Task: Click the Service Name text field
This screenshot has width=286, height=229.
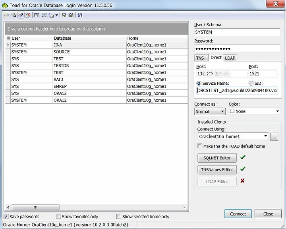Action: click(237, 90)
